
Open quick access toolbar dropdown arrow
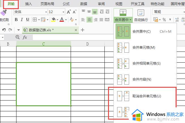(x=18, y=30)
